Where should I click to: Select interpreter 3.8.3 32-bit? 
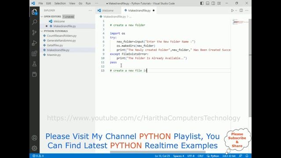[229, 156]
